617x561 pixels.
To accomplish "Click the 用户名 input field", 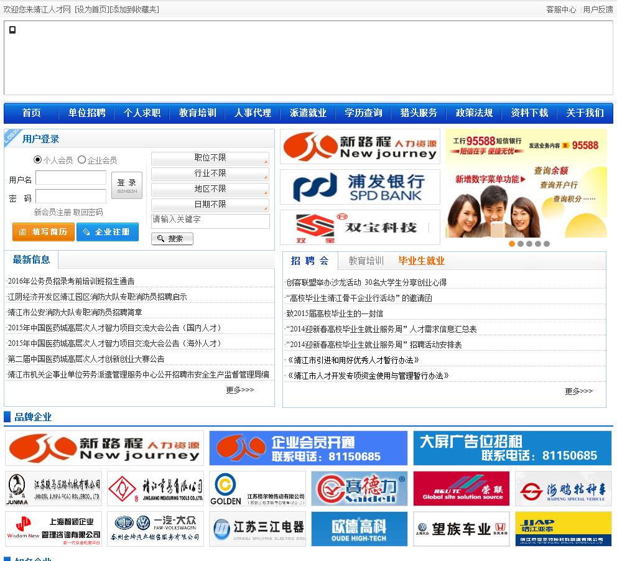I will click(x=71, y=177).
